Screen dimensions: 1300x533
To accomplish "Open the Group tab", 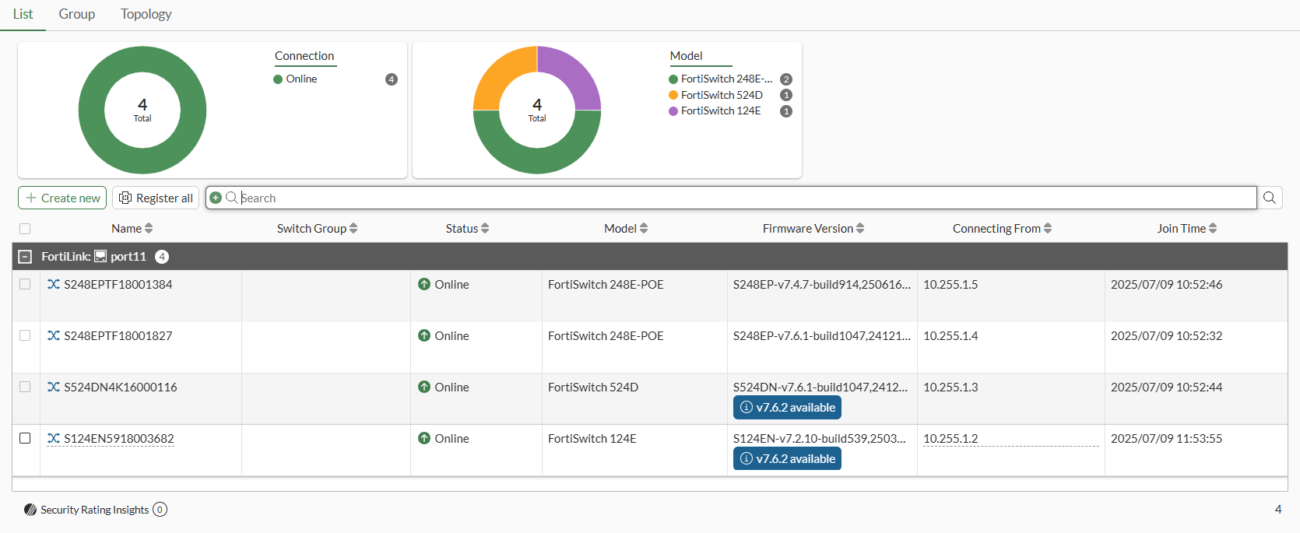I will [76, 14].
